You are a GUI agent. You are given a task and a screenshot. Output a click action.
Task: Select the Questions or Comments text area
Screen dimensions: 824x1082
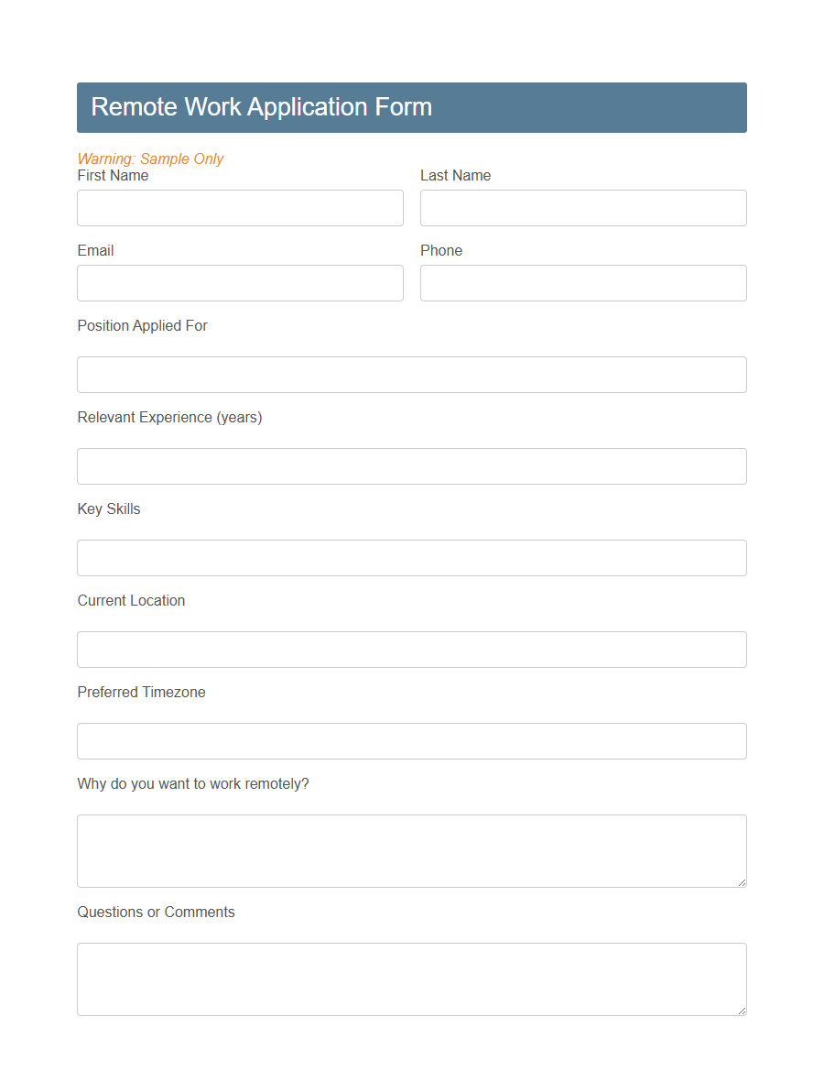(411, 978)
